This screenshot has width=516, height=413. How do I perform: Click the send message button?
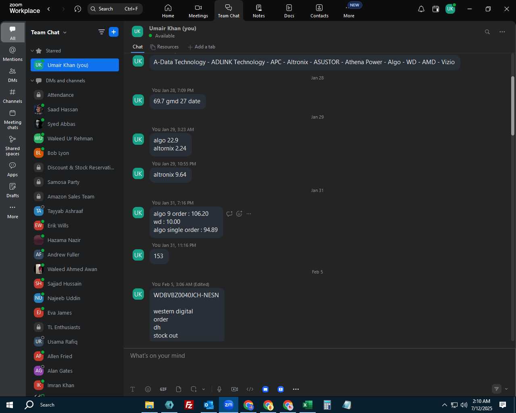(x=497, y=389)
